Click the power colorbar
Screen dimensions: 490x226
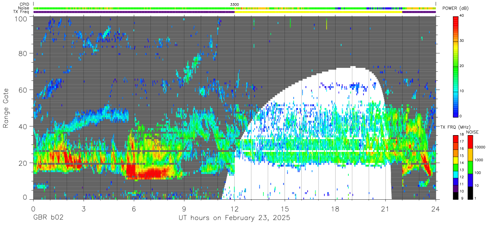point(456,66)
